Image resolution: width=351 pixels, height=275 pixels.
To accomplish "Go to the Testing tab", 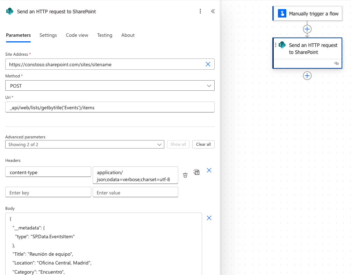I will (x=105, y=35).
